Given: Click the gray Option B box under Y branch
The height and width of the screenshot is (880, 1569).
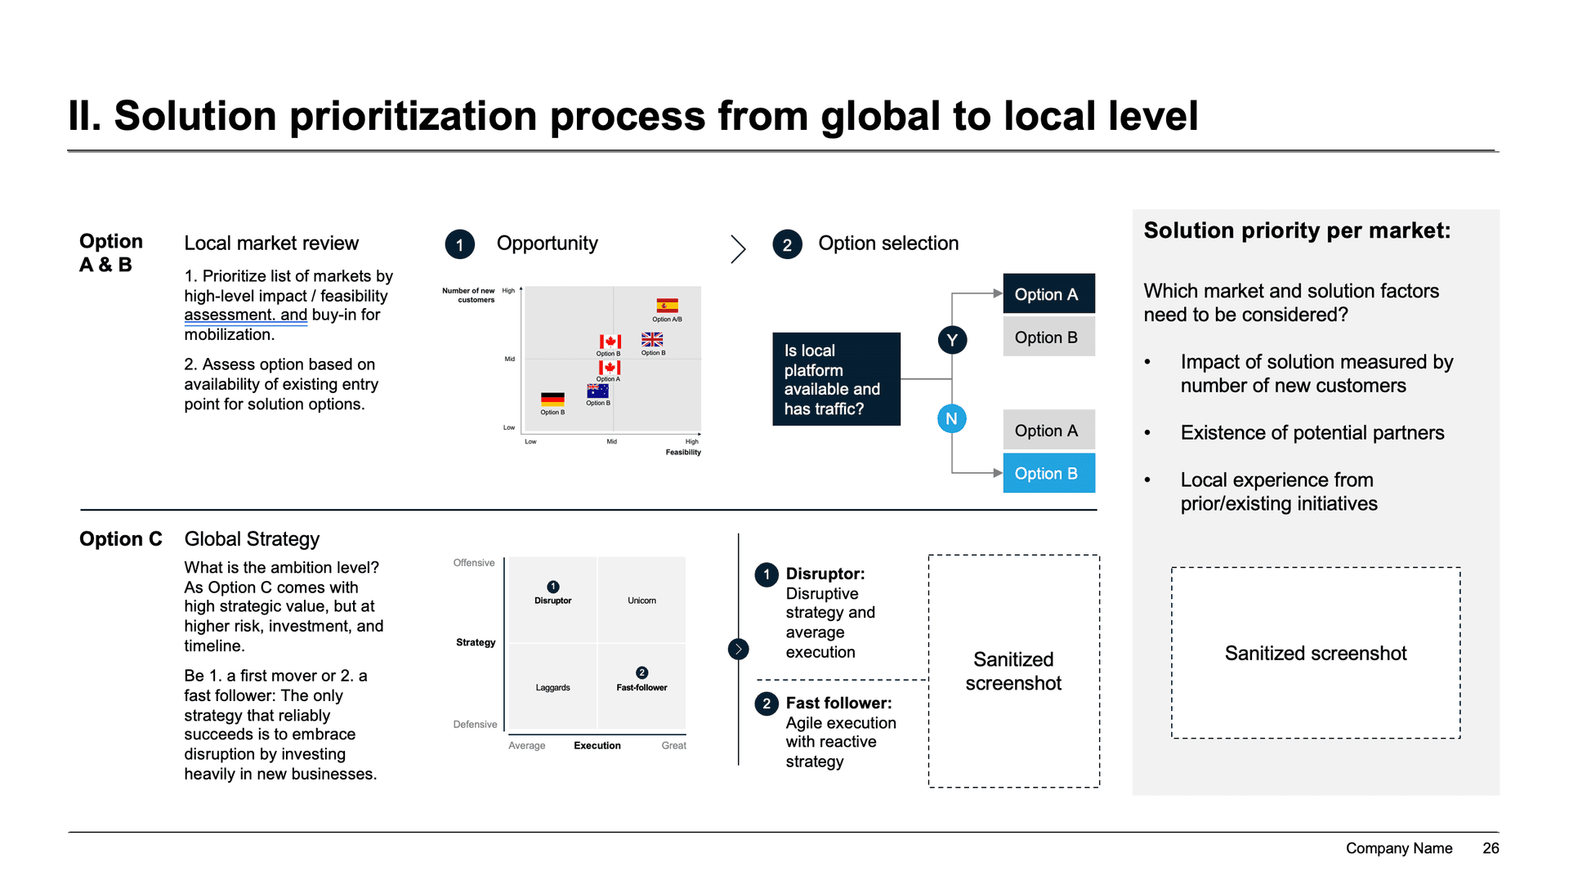Looking at the screenshot, I should 1048,337.
